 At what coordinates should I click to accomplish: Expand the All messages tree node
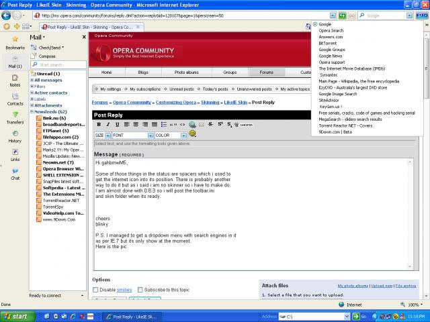click(32, 80)
